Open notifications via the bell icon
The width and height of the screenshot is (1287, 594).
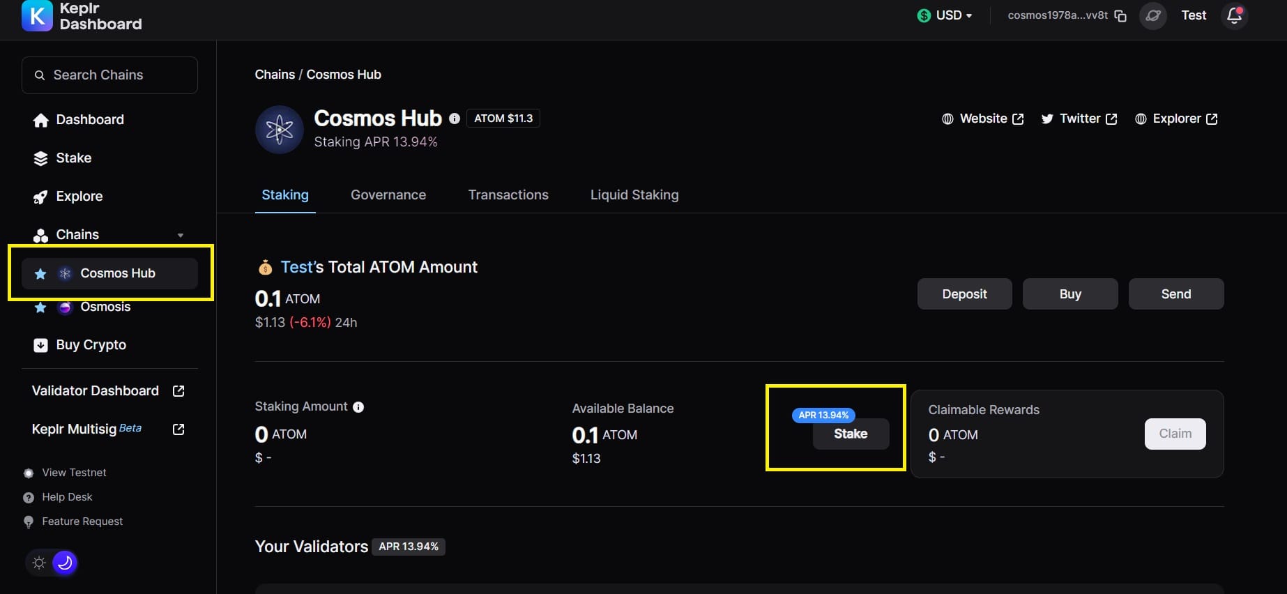coord(1234,15)
